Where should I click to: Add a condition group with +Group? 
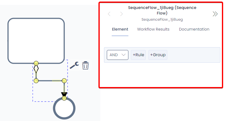point(158,55)
